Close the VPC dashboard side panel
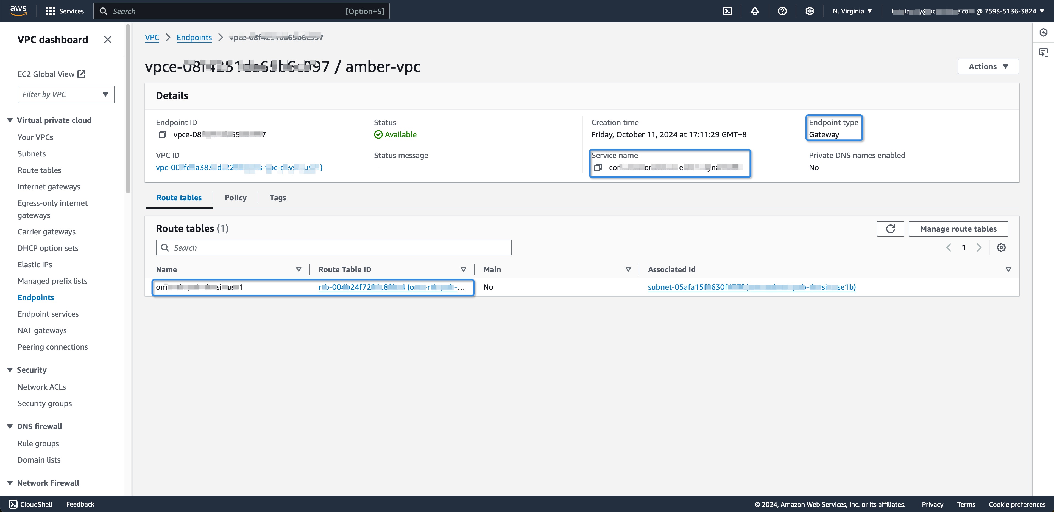1054x512 pixels. click(x=108, y=40)
